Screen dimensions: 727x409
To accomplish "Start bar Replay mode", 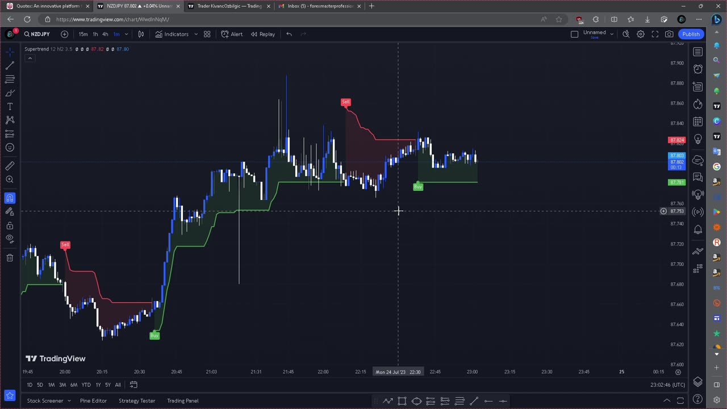I will point(262,34).
